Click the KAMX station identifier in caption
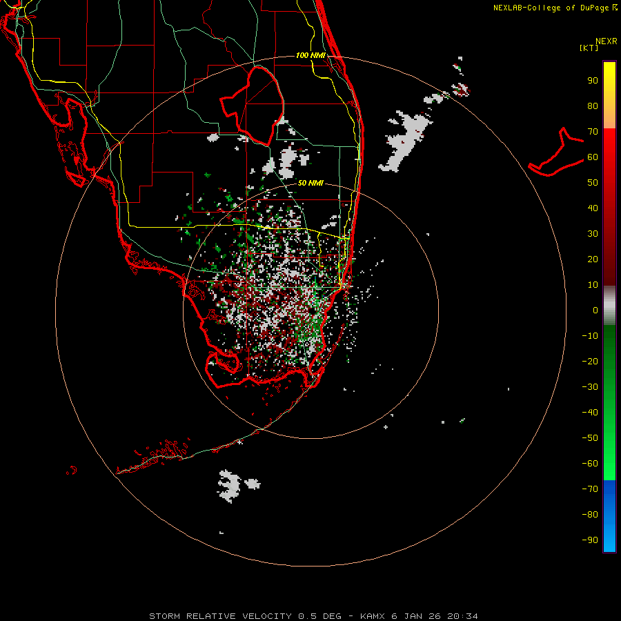 coord(373,616)
